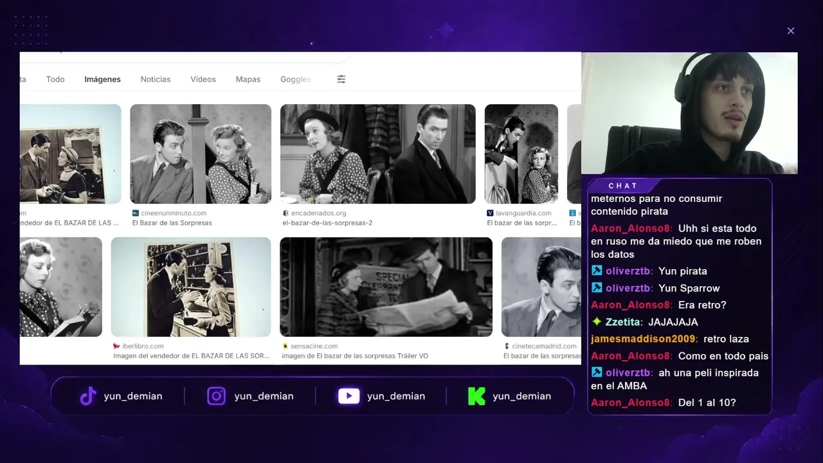Open the search filter settings icon
This screenshot has height=463, width=823.
[341, 79]
